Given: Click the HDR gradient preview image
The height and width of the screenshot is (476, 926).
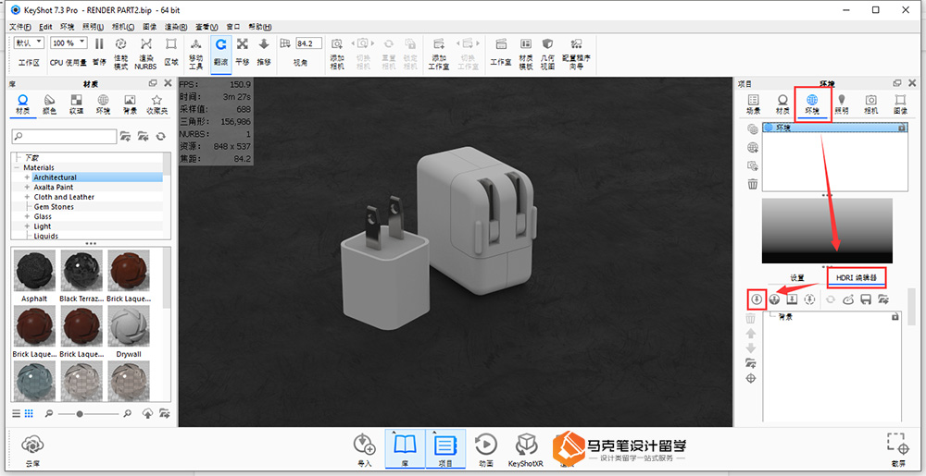Looking at the screenshot, I should point(827,230).
